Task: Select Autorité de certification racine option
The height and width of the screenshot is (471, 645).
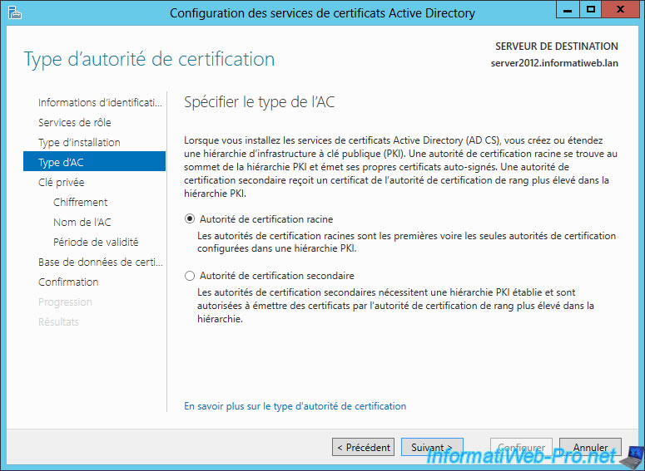Action: 191,219
